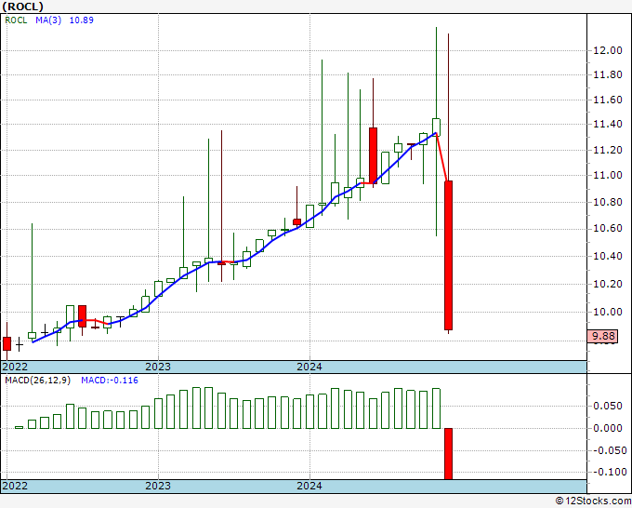This screenshot has height=508, width=632.
Task: Click the MACD:-0.116 value readout
Action: click(x=110, y=381)
